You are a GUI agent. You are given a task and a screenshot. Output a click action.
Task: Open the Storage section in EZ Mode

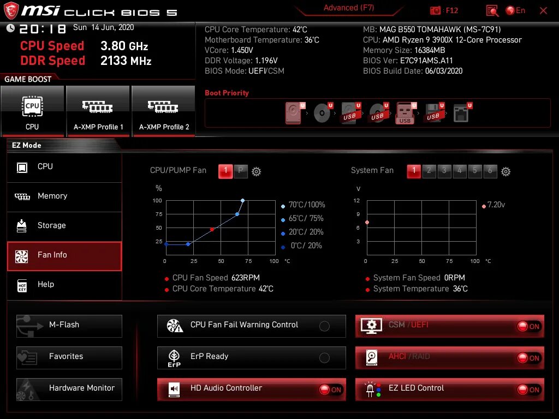point(64,226)
